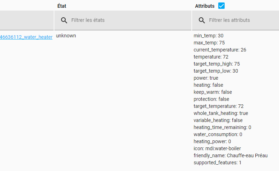The height and width of the screenshot is (171, 279).
Task: Click the Attributs column label
Action: 204,6
